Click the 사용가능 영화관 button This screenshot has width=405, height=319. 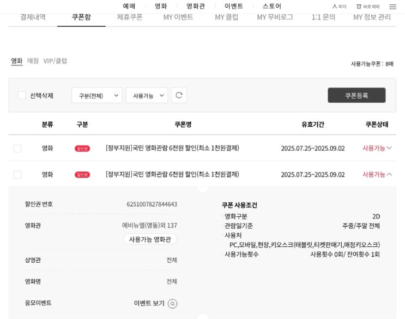[150, 239]
